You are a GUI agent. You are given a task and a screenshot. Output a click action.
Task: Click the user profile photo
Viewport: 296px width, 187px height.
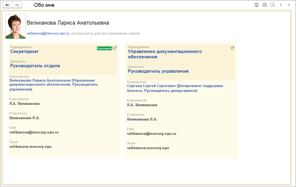click(16, 26)
